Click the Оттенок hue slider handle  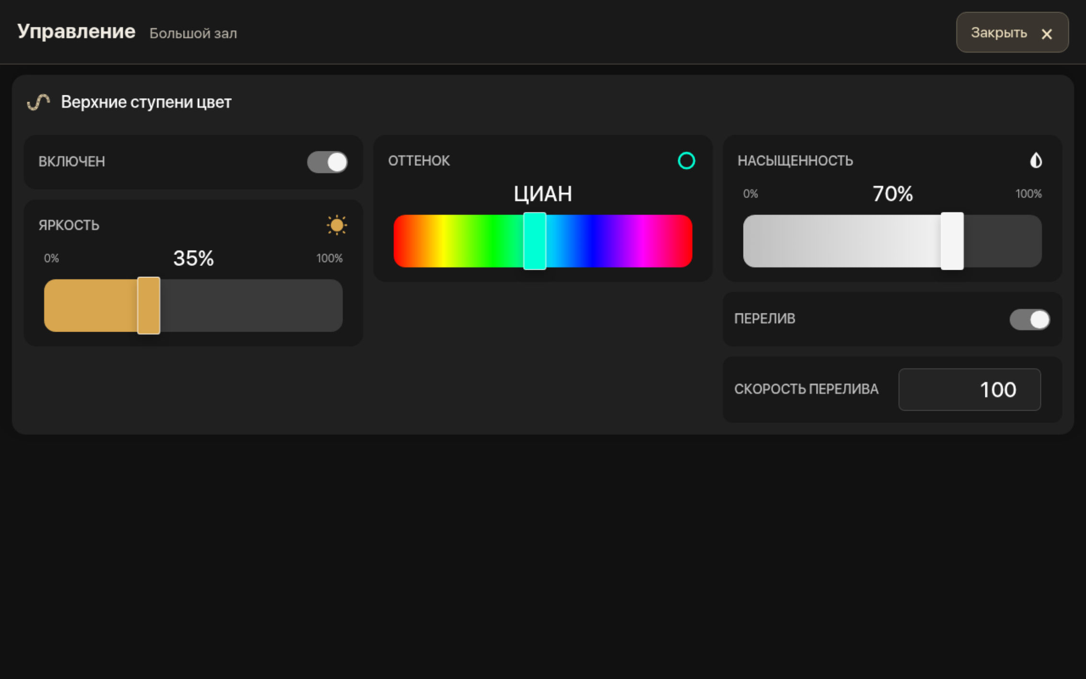point(535,241)
